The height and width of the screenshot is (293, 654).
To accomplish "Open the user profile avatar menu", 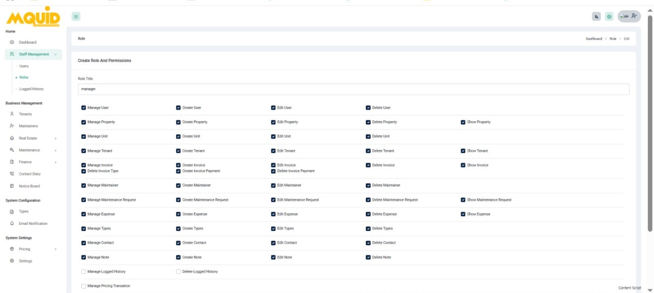I will coord(629,16).
